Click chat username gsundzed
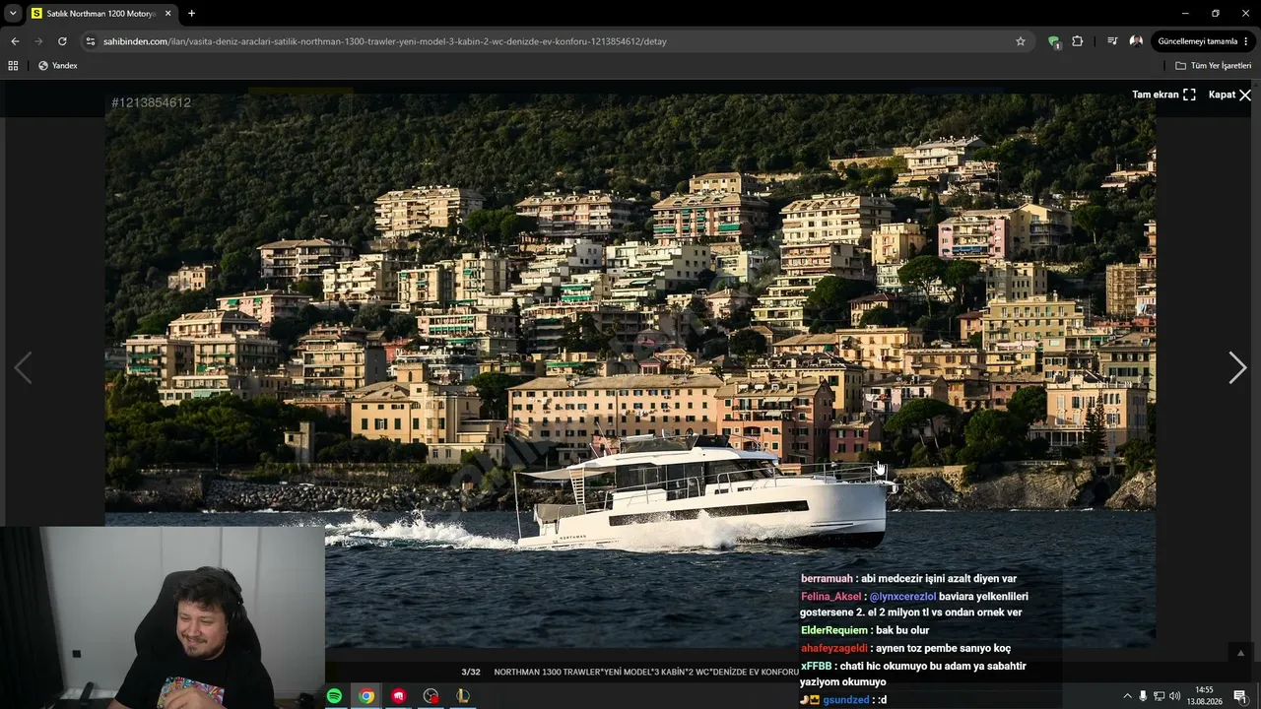The width and height of the screenshot is (1261, 709). (x=846, y=700)
